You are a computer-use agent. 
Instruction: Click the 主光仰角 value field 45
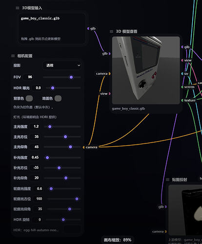click(x=35, y=147)
